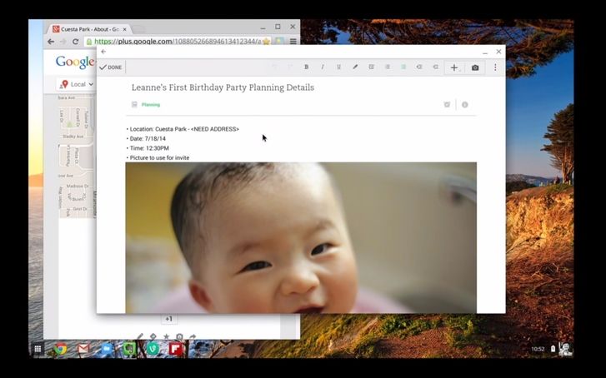Open the plus attachment menu
Image resolution: width=606 pixels, height=378 pixels.
tap(454, 67)
